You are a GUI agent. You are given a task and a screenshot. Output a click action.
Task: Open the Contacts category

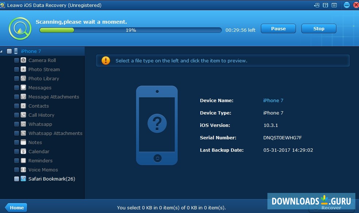(x=38, y=106)
